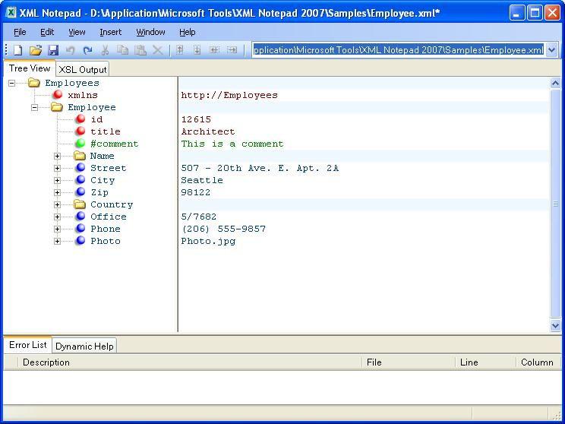
Task: Select the Tree View tab
Action: [30, 68]
